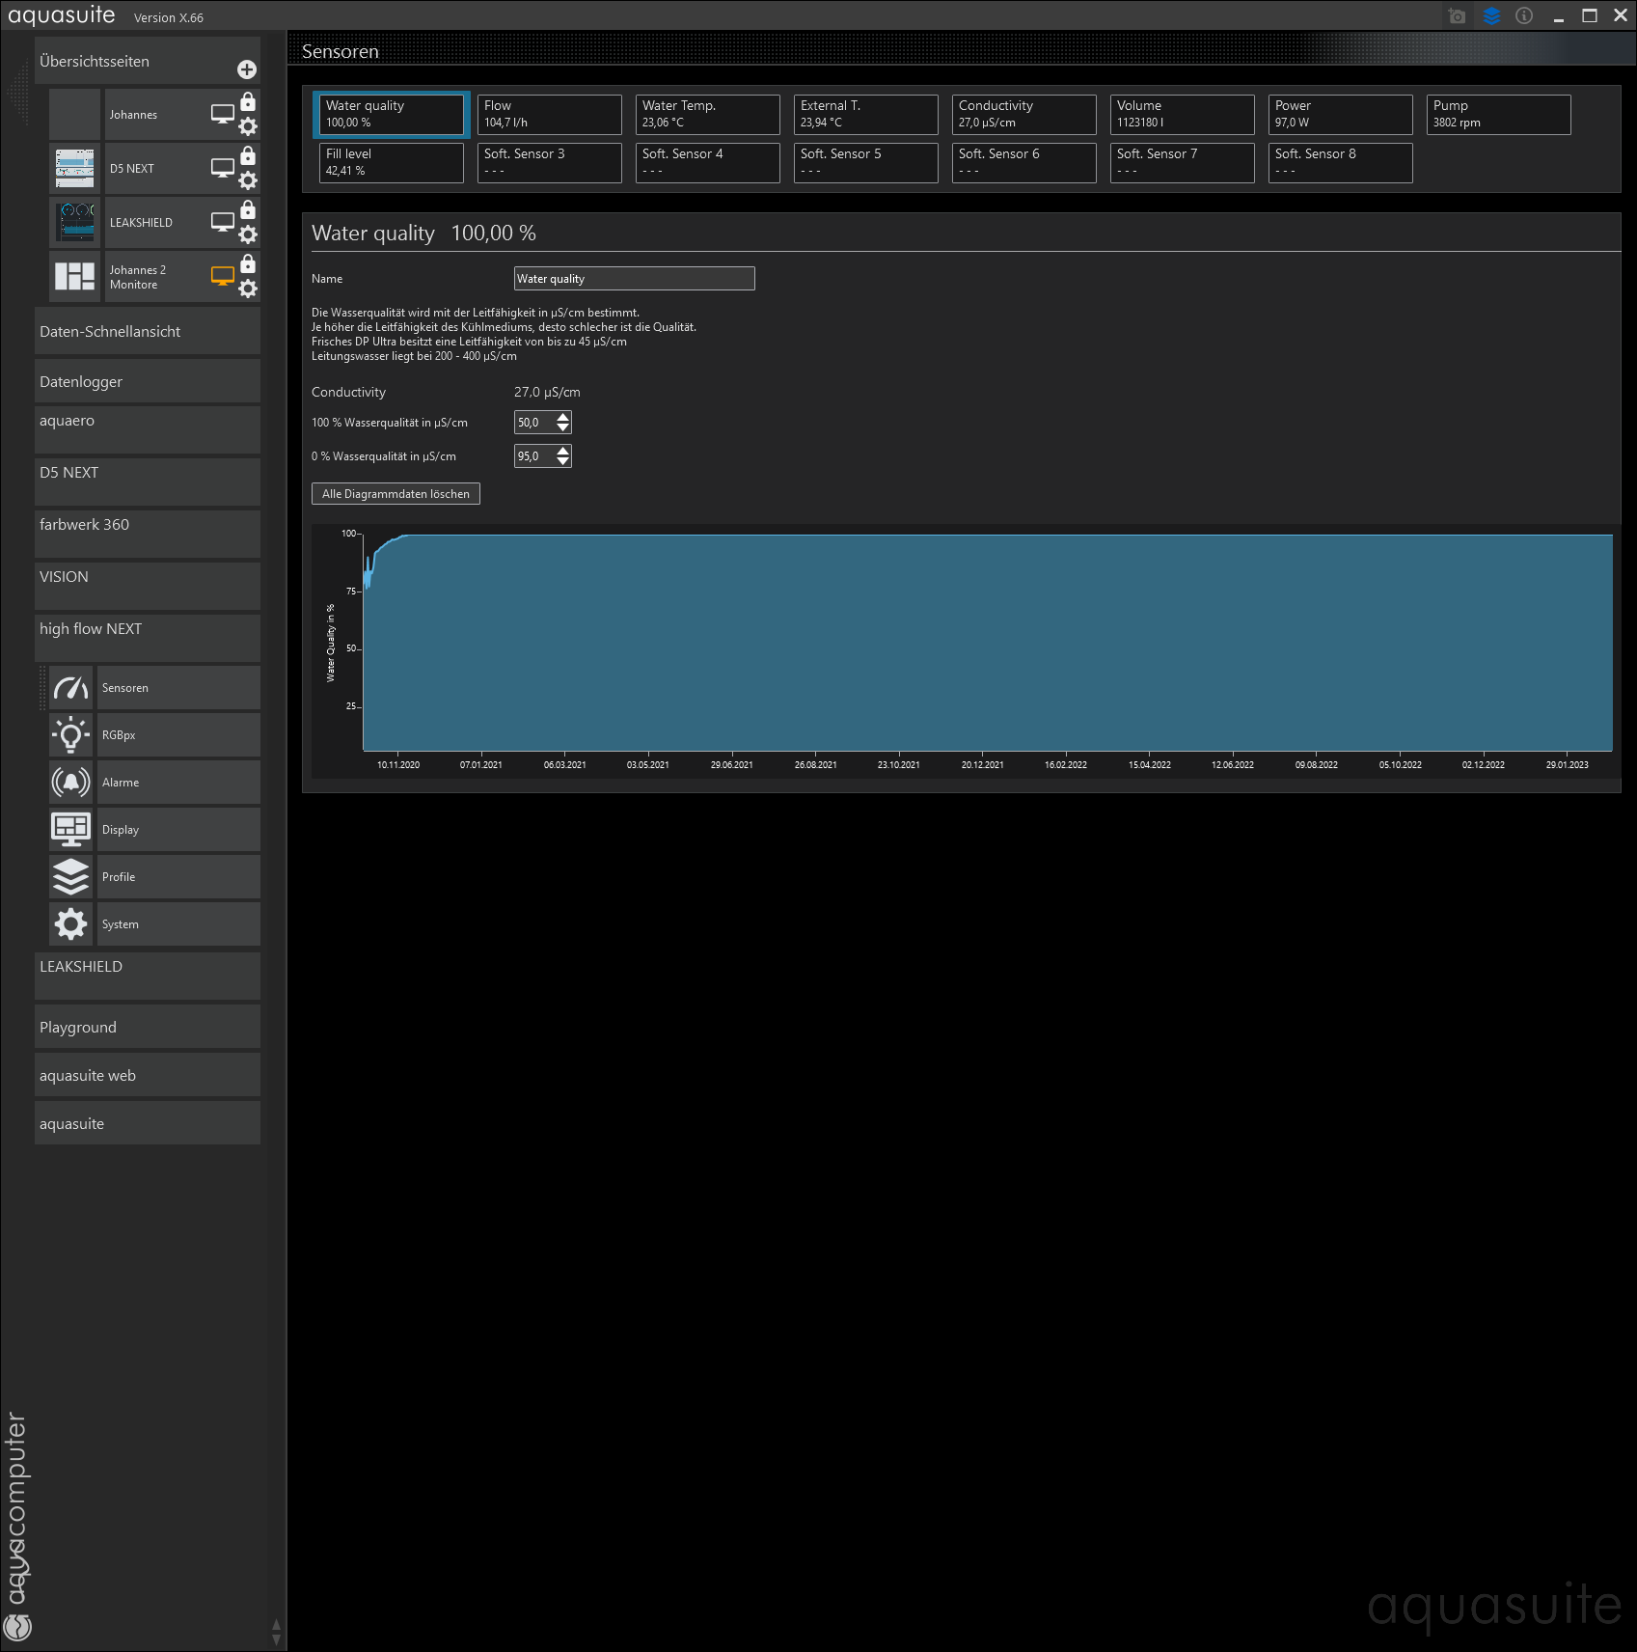Click the Sensoren gauge icon
Image resolution: width=1637 pixels, height=1652 pixels.
(x=70, y=688)
